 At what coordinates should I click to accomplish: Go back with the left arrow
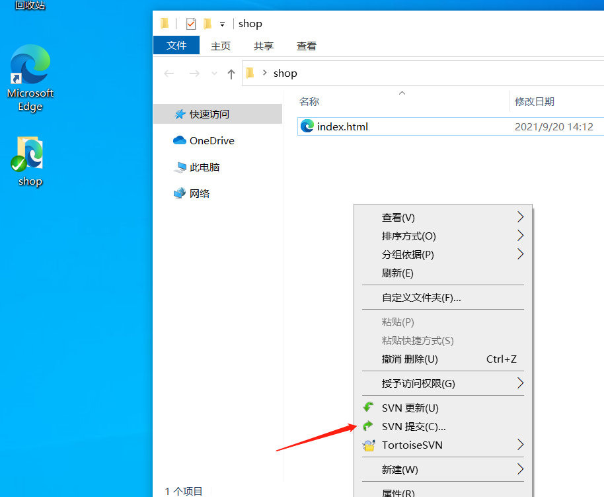(169, 73)
